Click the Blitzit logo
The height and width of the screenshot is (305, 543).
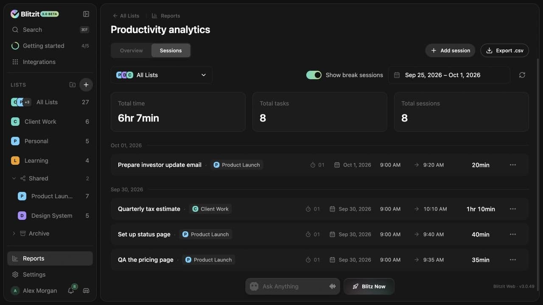(x=34, y=14)
